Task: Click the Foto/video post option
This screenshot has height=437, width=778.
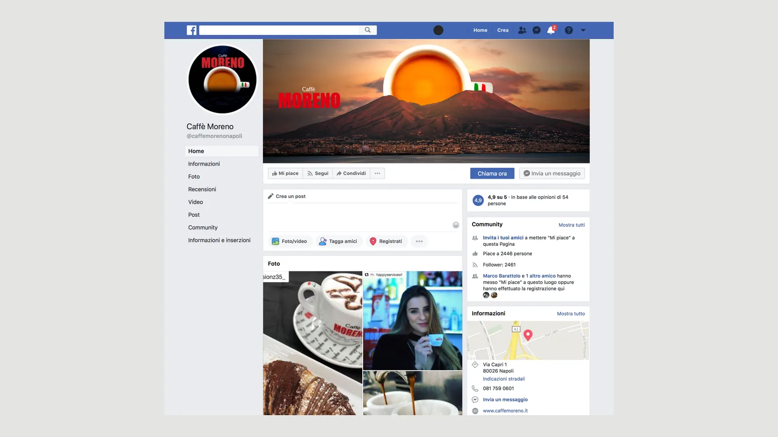Action: coord(289,241)
